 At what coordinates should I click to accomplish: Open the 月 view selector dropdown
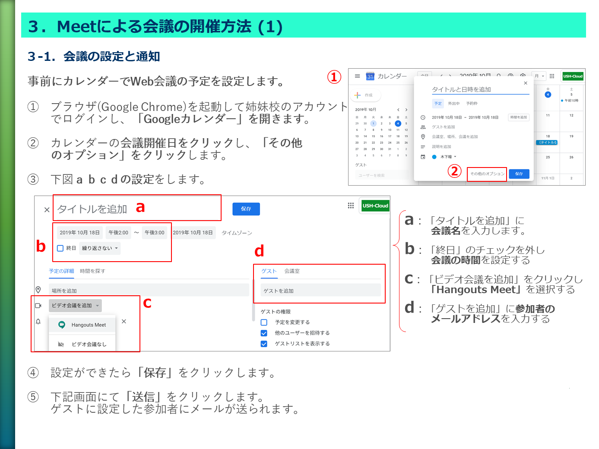(x=539, y=76)
